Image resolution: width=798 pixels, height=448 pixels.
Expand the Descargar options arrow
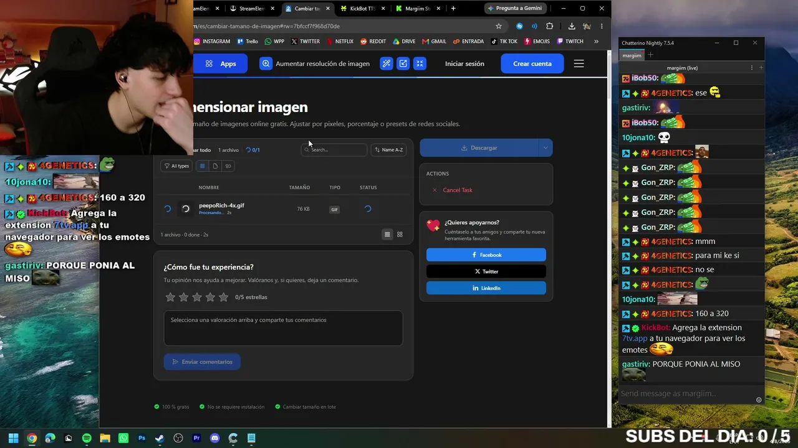tap(546, 147)
